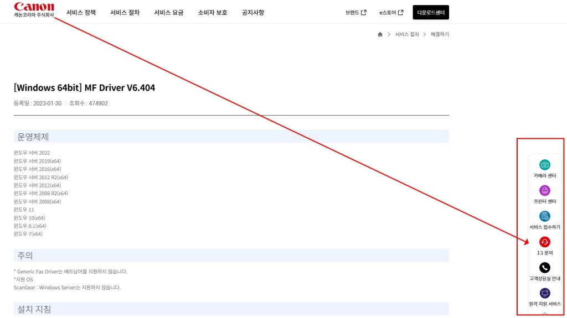
Task: Click the 서비스 접수하기 clipboard icon
Action: point(545,216)
